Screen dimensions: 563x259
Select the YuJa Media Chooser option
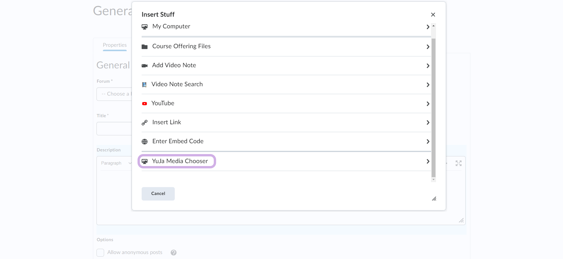pyautogui.click(x=180, y=161)
